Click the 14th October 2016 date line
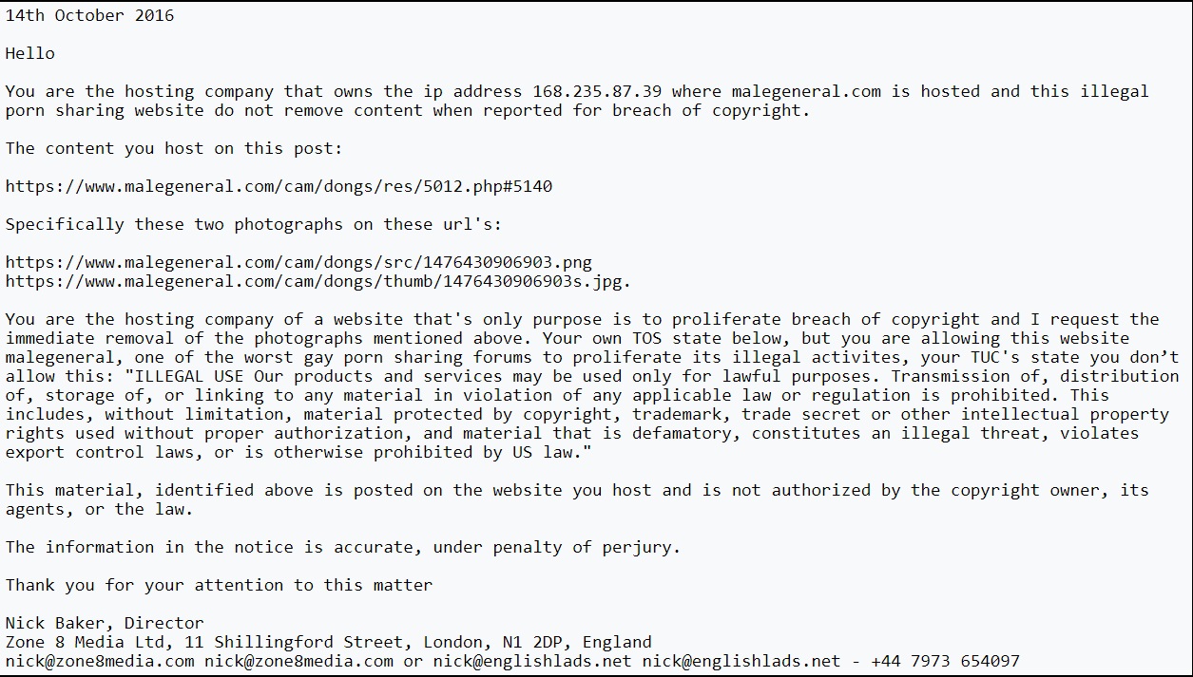This screenshot has height=677, width=1193. [x=89, y=15]
